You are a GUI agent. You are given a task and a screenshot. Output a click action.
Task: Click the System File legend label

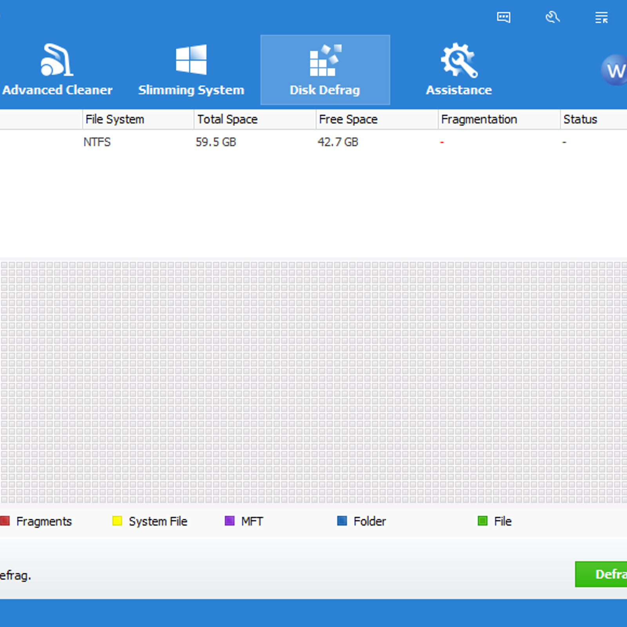click(158, 522)
